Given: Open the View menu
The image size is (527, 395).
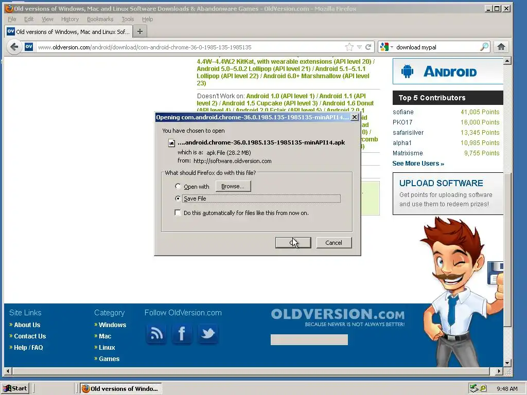Looking at the screenshot, I should click(47, 19).
